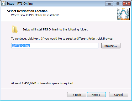Click the empty panel area below path field

tap(66, 65)
